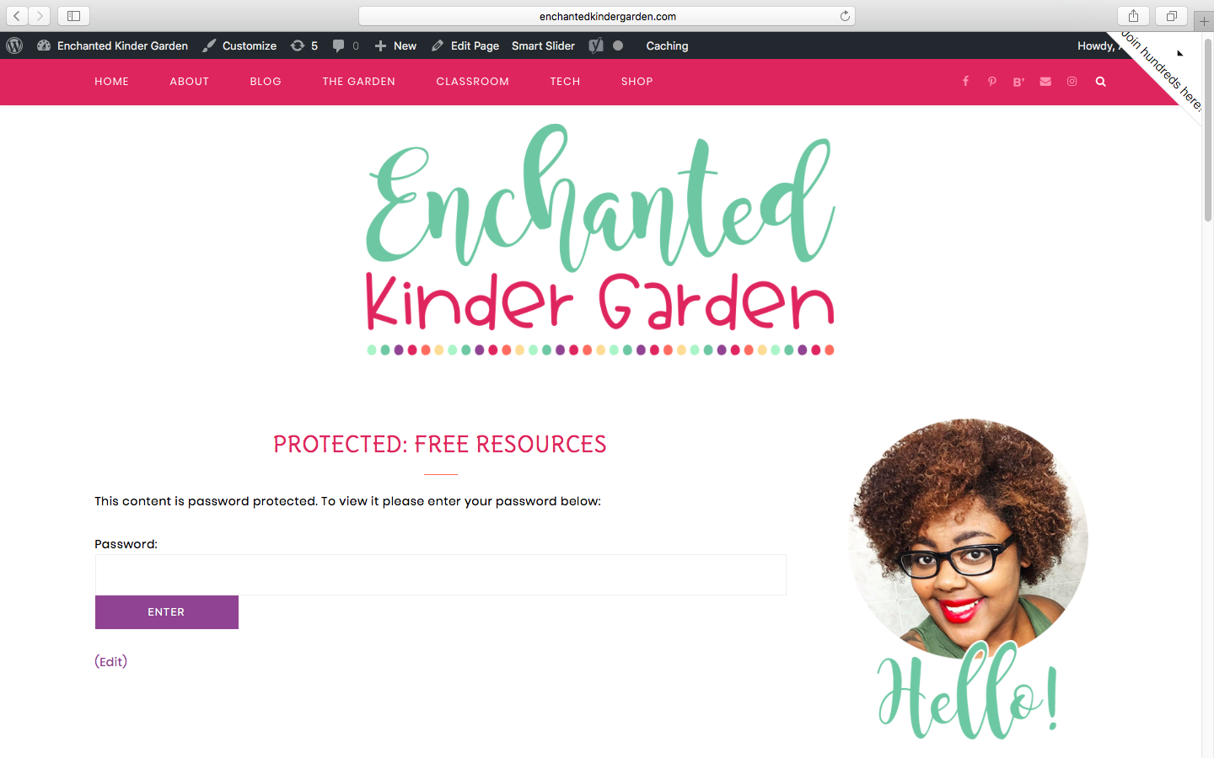Open the email envelope icon

coord(1045,82)
